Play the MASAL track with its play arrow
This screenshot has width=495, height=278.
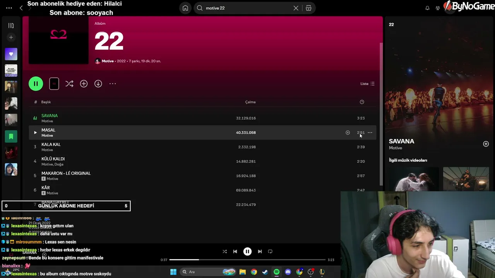pos(35,132)
